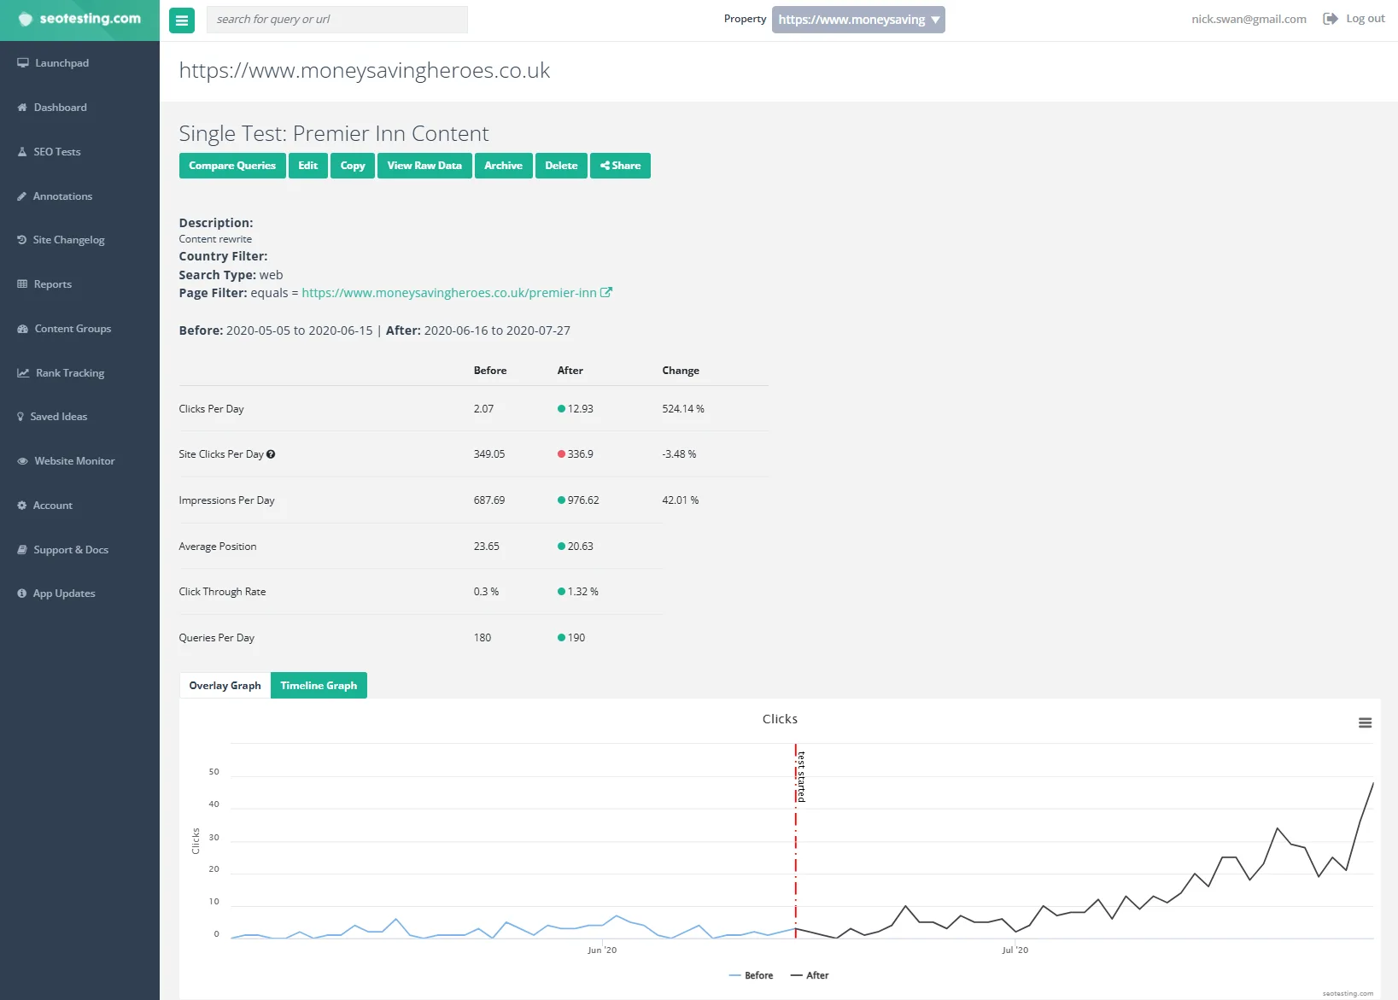Open Rank Tracking from the sidebar
The image size is (1398, 1000).
[69, 373]
